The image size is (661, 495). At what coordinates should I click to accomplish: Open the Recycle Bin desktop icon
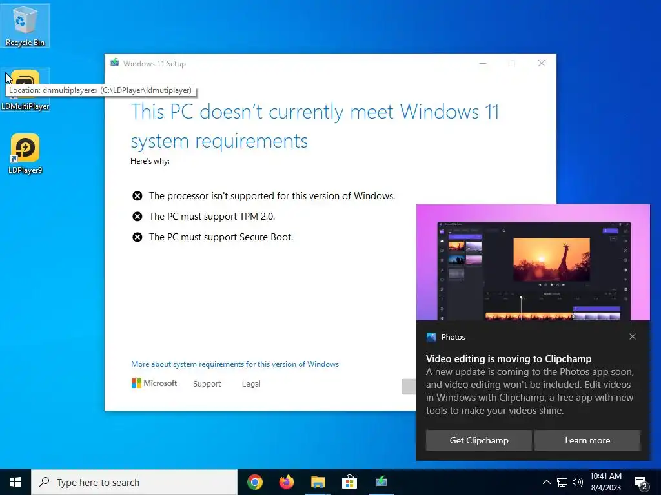pyautogui.click(x=25, y=25)
